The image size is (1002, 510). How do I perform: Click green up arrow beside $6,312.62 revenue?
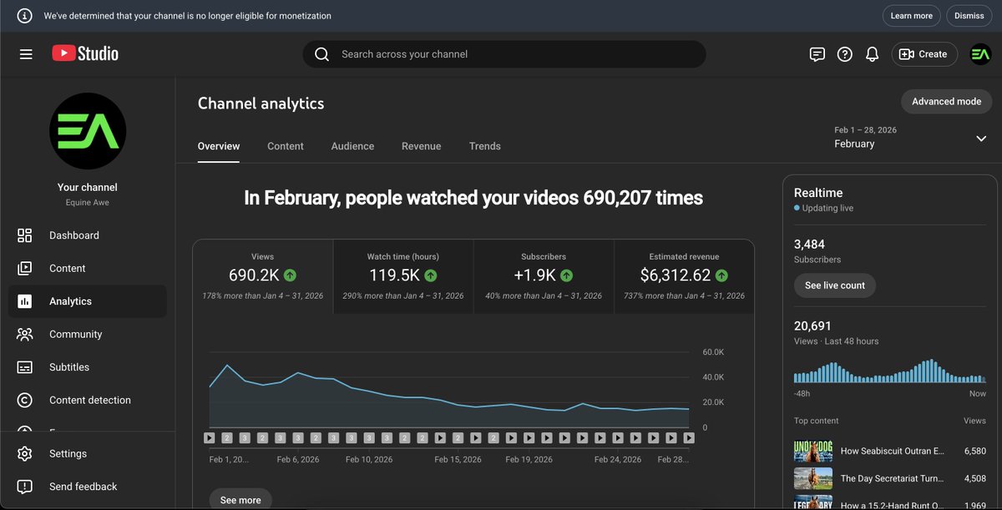(721, 275)
